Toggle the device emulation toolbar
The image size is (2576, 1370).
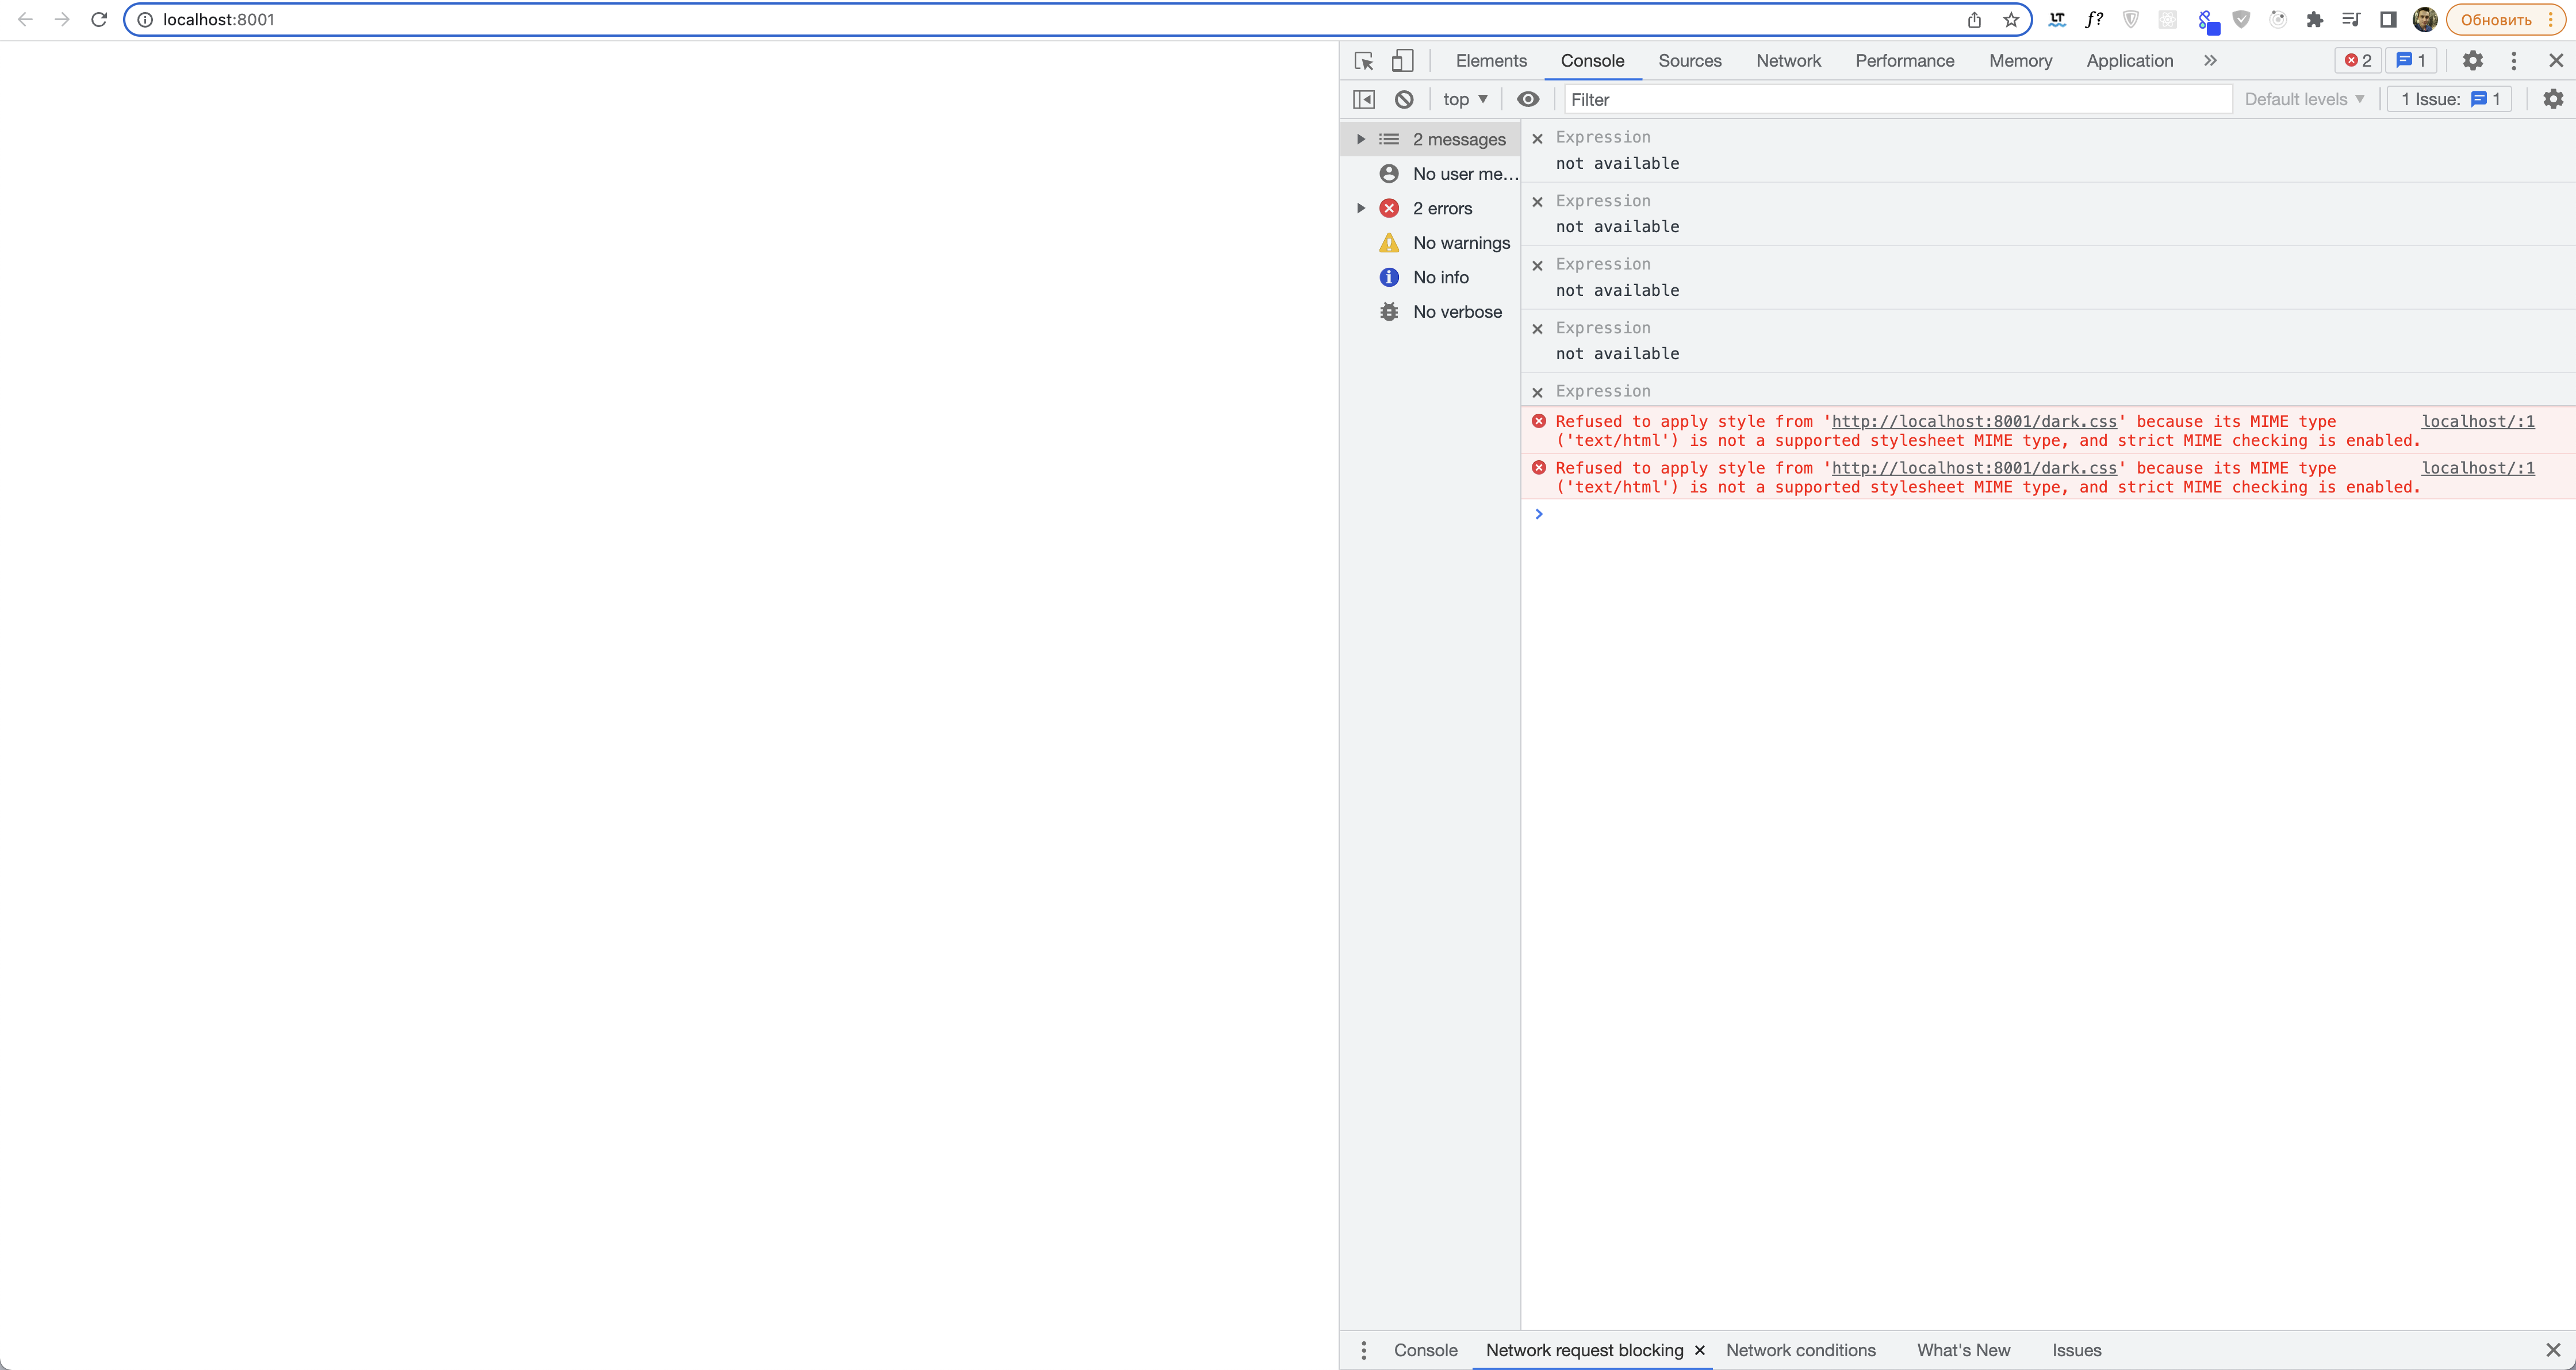coord(1402,60)
